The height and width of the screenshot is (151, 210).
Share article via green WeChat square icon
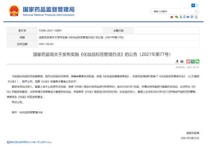(197, 61)
